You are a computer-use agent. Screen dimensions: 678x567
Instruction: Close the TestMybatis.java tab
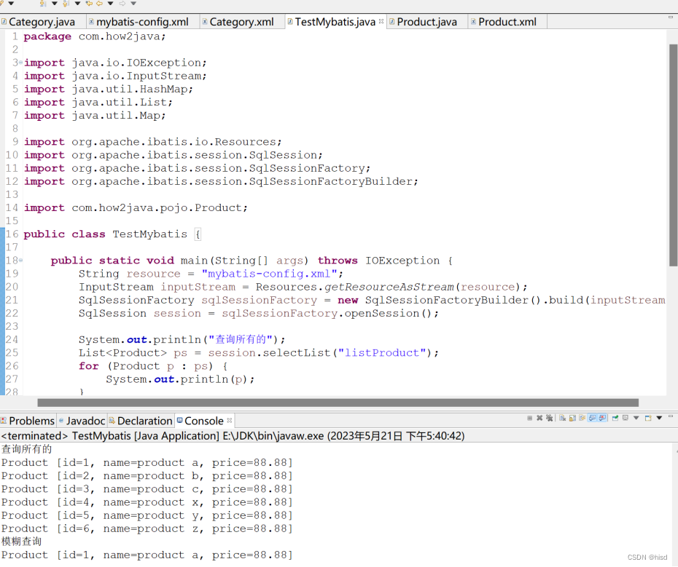point(381,21)
